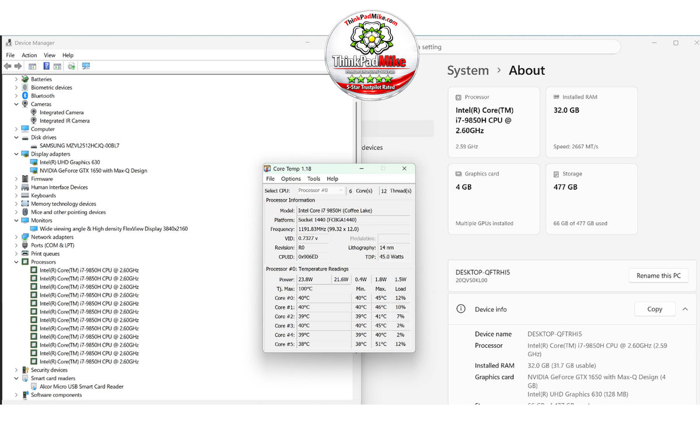
Task: Click the Batteries icon in the device tree
Action: point(26,79)
